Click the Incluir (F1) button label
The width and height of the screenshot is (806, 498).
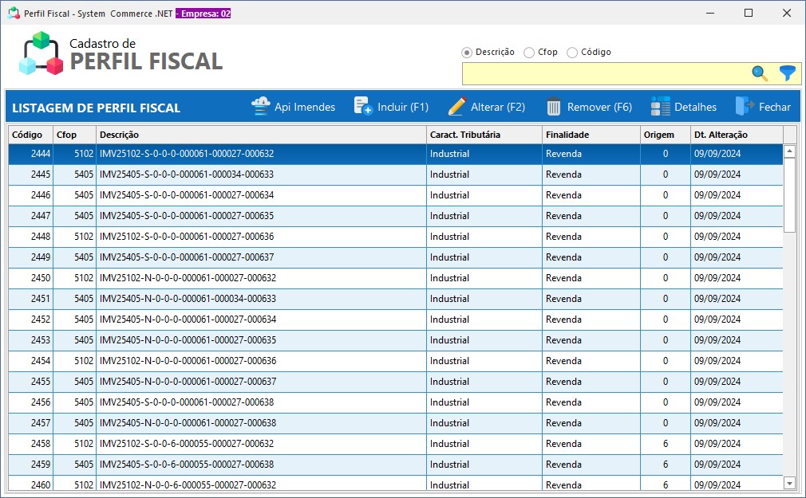pyautogui.click(x=402, y=106)
